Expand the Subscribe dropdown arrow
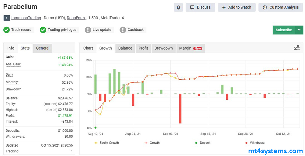305x156 pixels. click(x=299, y=30)
